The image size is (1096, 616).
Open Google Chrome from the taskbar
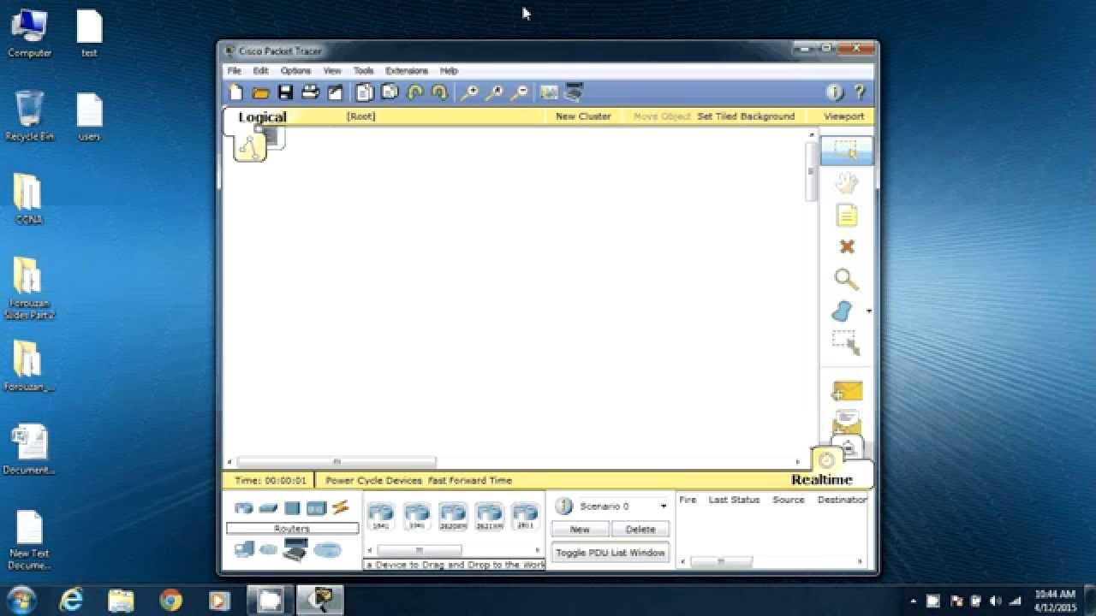170,601
